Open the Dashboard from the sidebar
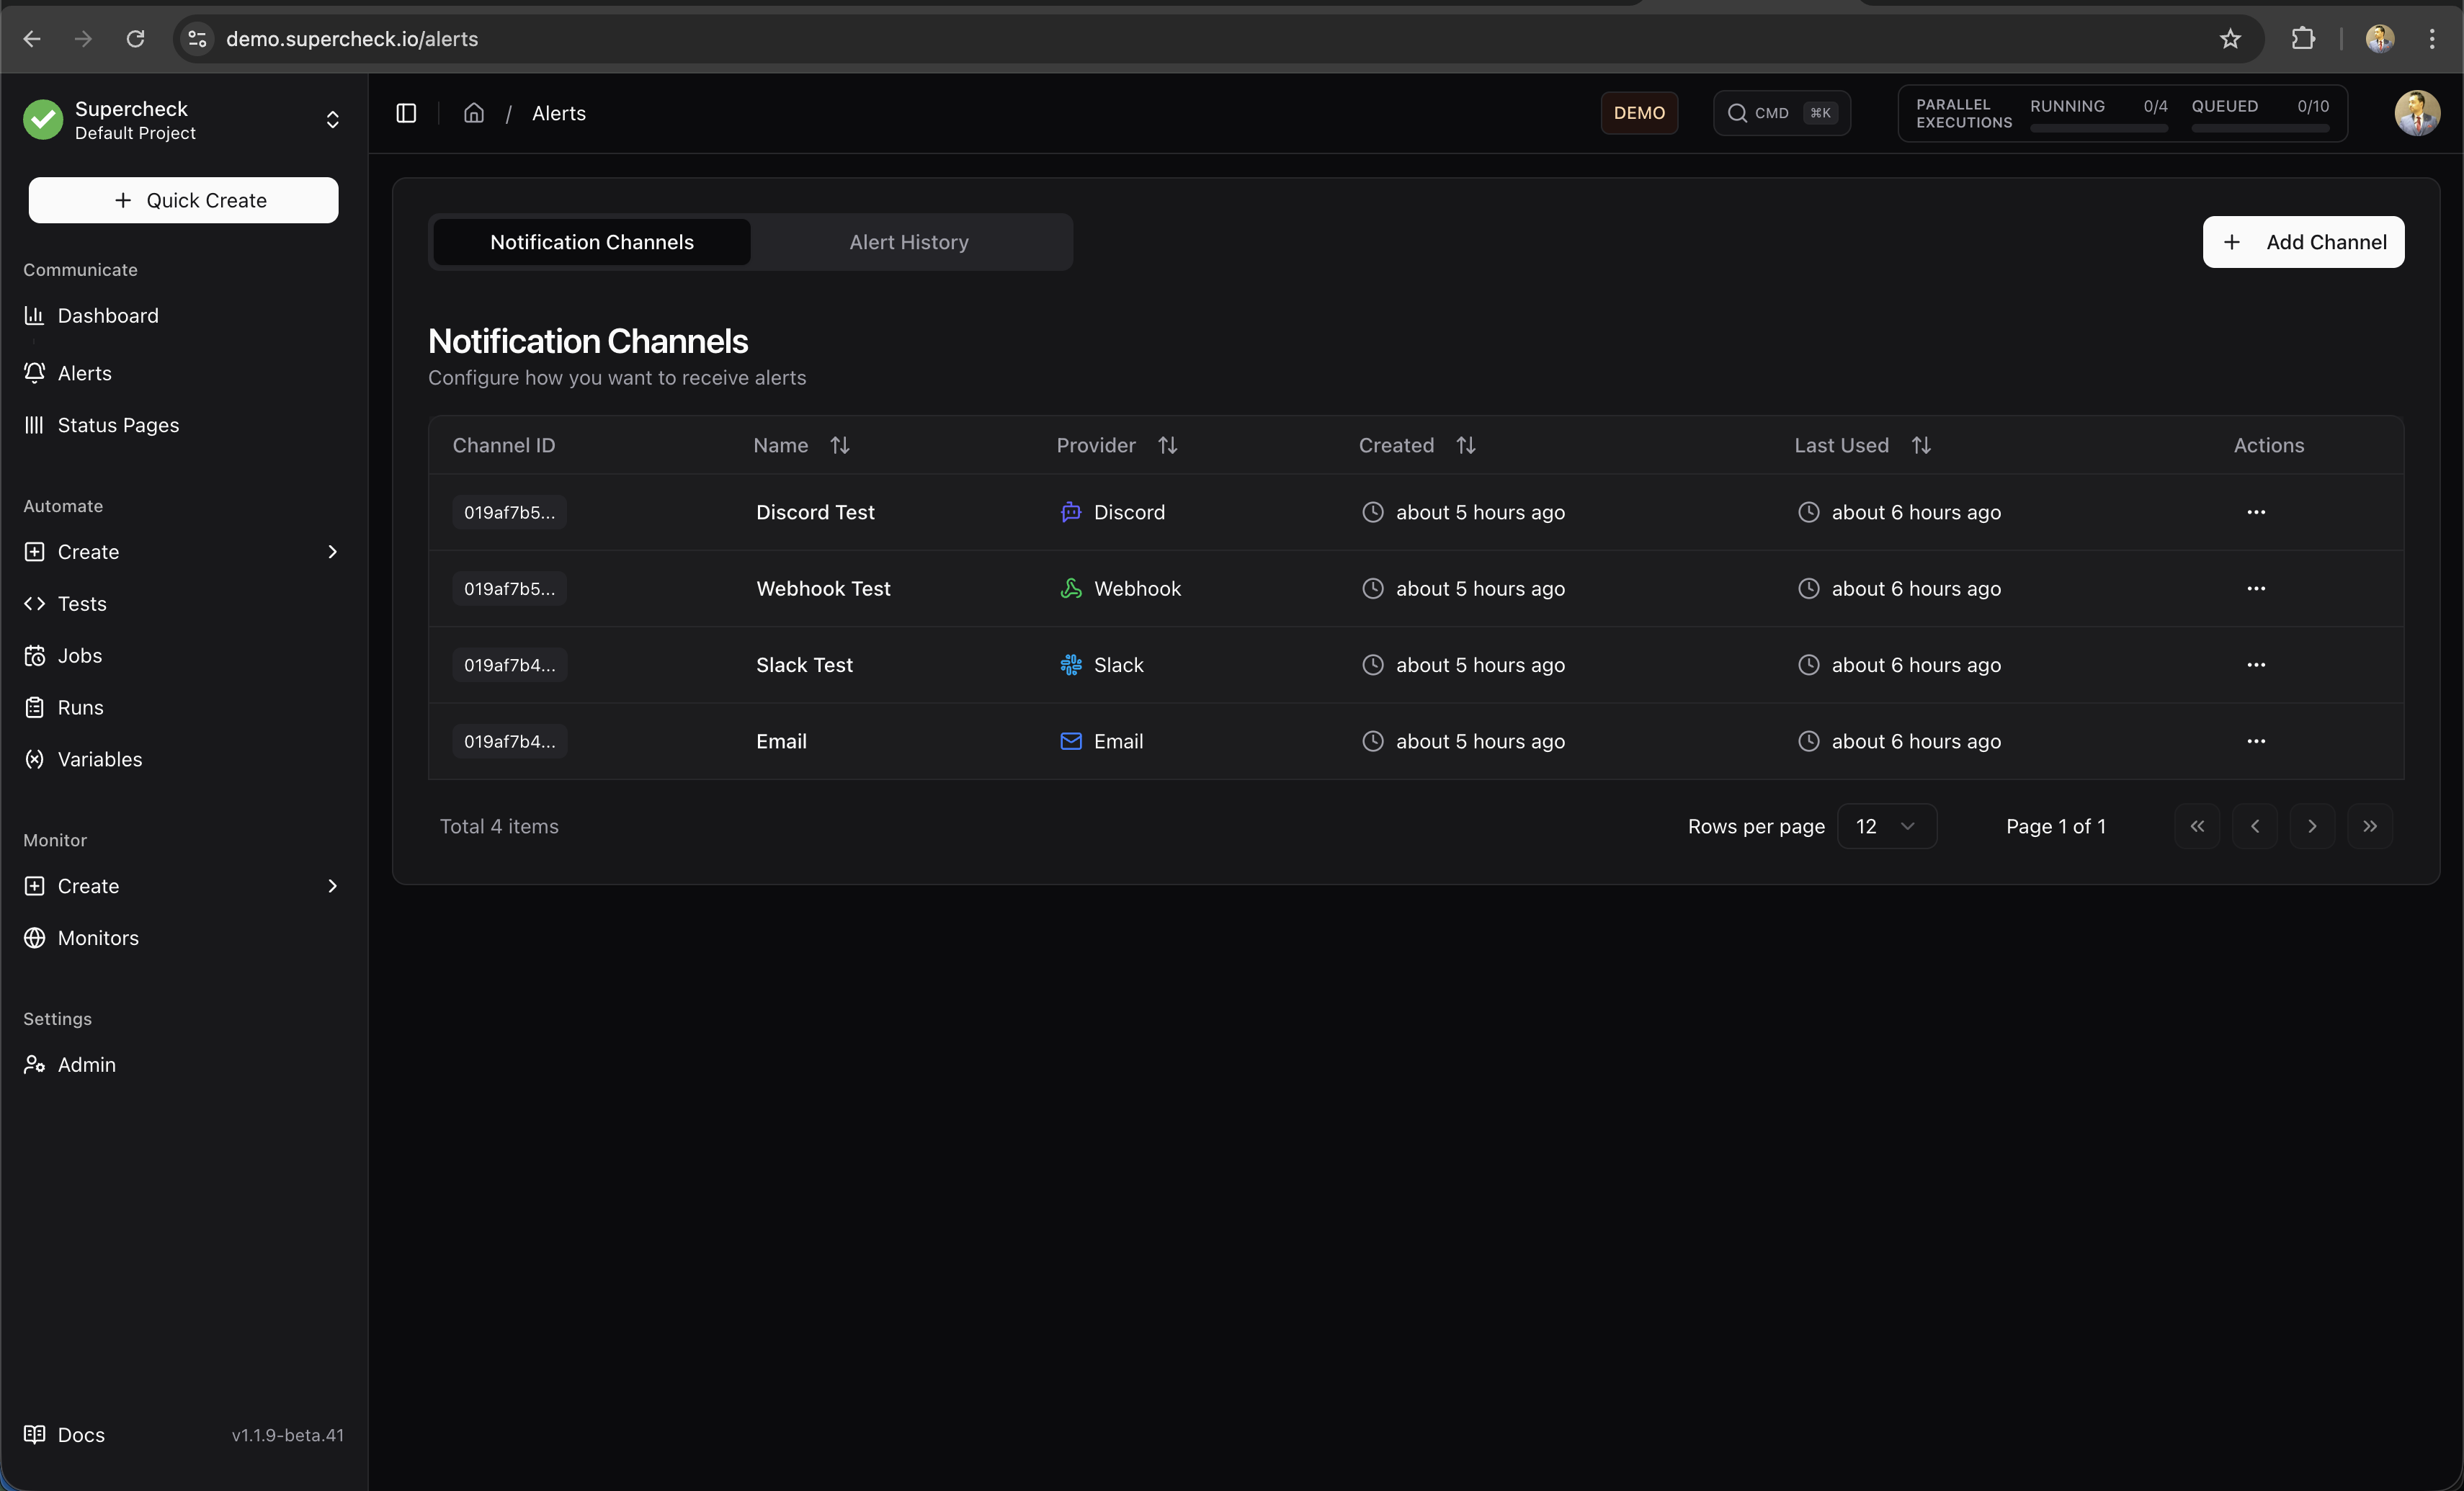Screen dimensions: 2464x1491 click(x=108, y=315)
